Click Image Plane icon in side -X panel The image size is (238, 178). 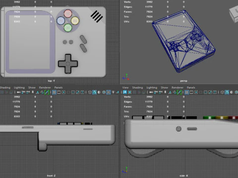170,92
